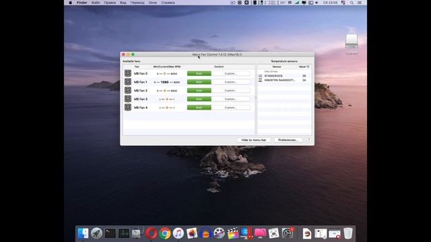This screenshot has width=431, height=242.
Task: Click the MB Fan 0 fan icon
Action: [x=128, y=73]
